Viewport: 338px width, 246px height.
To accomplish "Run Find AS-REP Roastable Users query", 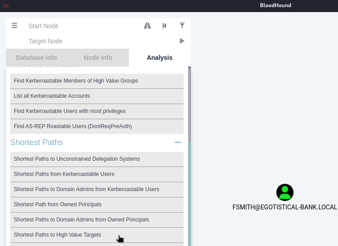I will 97,126.
